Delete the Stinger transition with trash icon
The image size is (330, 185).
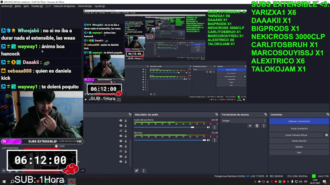click(257, 126)
